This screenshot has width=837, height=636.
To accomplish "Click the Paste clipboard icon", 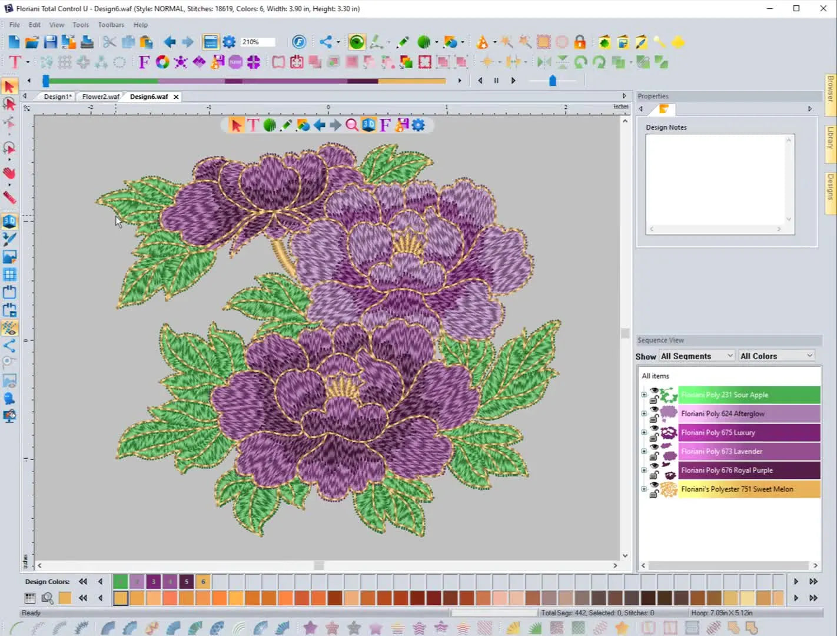I will 146,42.
